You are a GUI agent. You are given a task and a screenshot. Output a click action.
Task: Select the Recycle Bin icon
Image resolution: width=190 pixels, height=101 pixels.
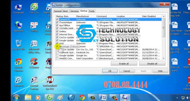point(19,45)
